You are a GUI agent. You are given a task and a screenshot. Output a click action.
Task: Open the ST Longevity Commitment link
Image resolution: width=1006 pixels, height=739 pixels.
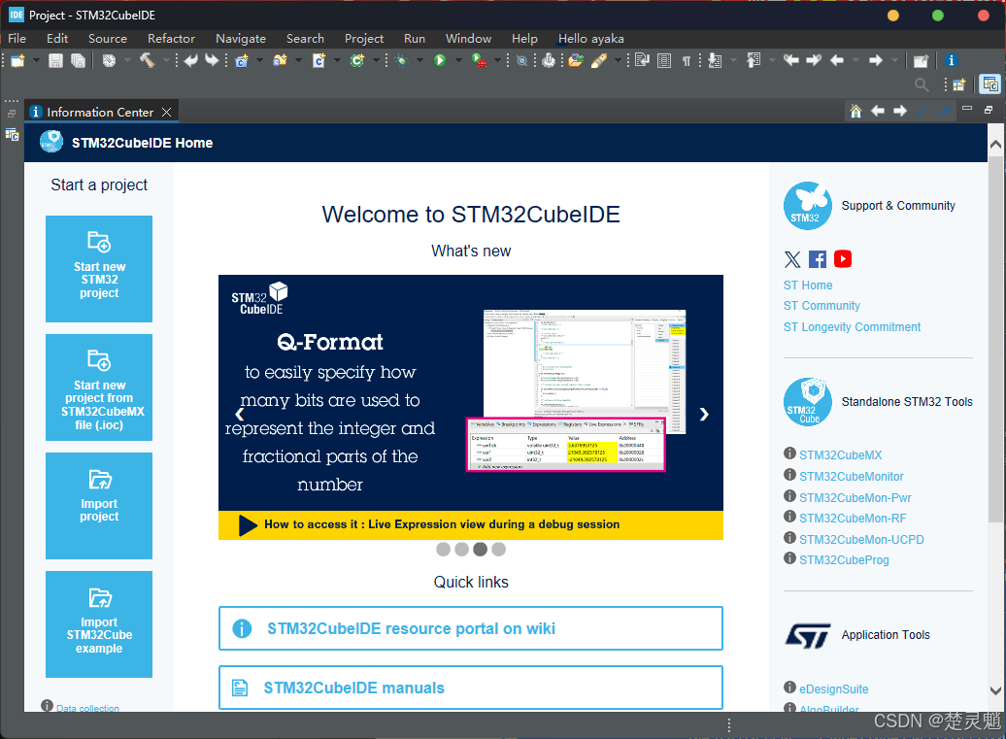point(852,327)
